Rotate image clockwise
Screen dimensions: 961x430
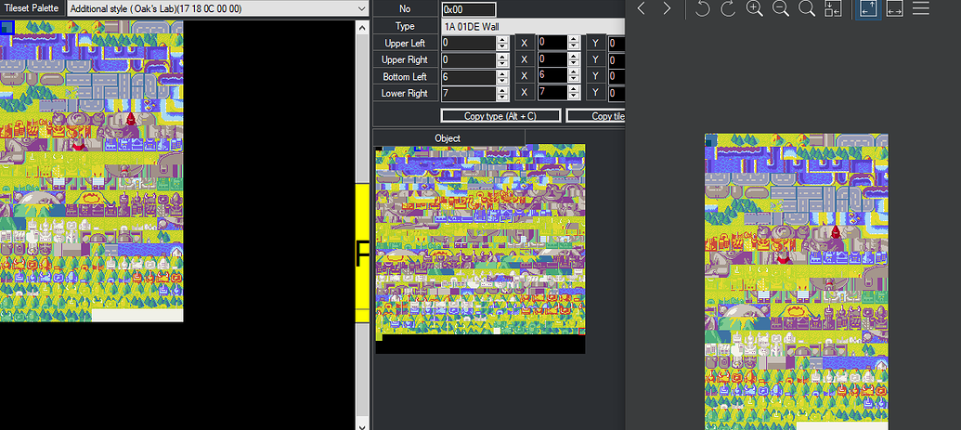pos(728,8)
